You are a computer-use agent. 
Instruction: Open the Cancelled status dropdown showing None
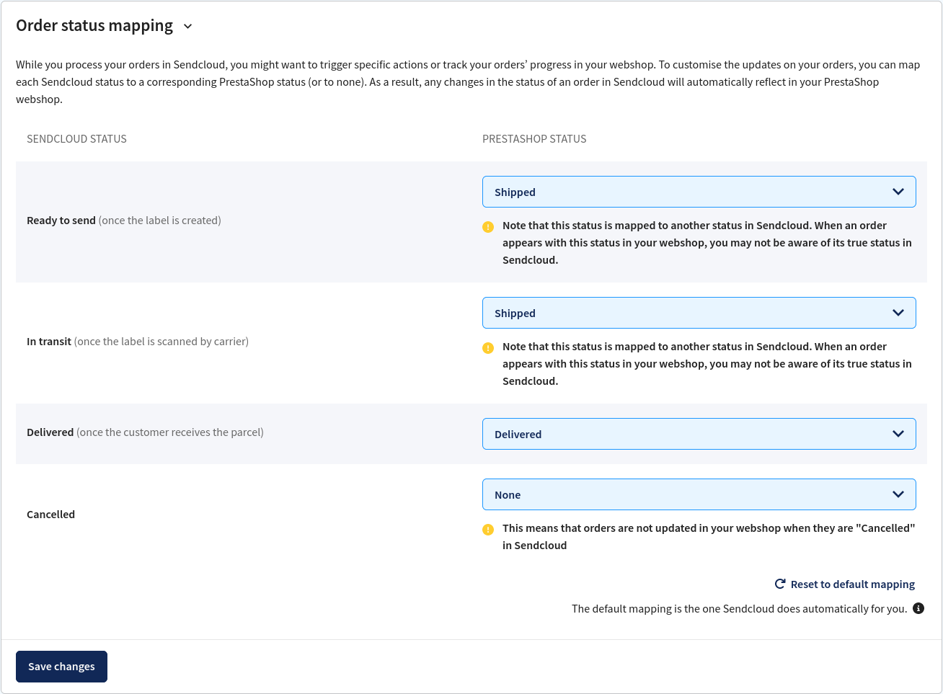click(699, 494)
